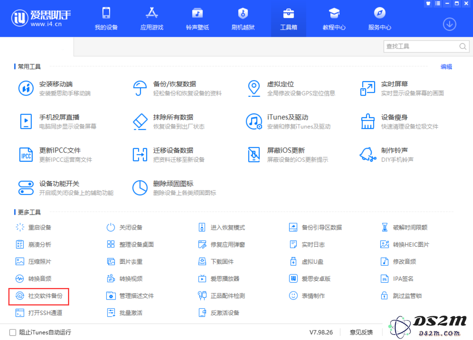
Task: Click the search magnifier icon
Action: pos(463,46)
